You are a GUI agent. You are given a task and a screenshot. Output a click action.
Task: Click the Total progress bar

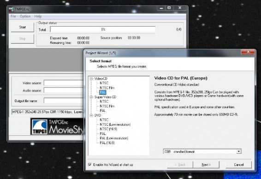103,29
